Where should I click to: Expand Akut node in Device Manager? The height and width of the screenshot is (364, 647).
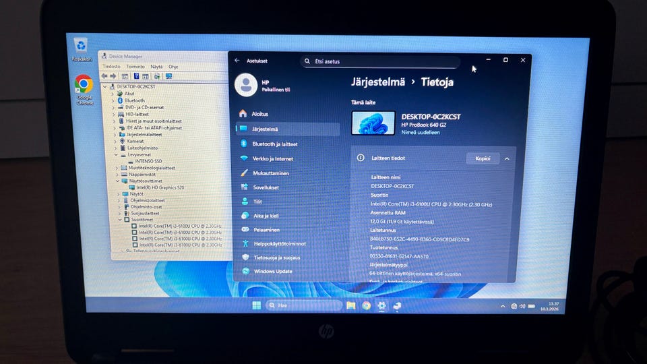click(x=113, y=94)
